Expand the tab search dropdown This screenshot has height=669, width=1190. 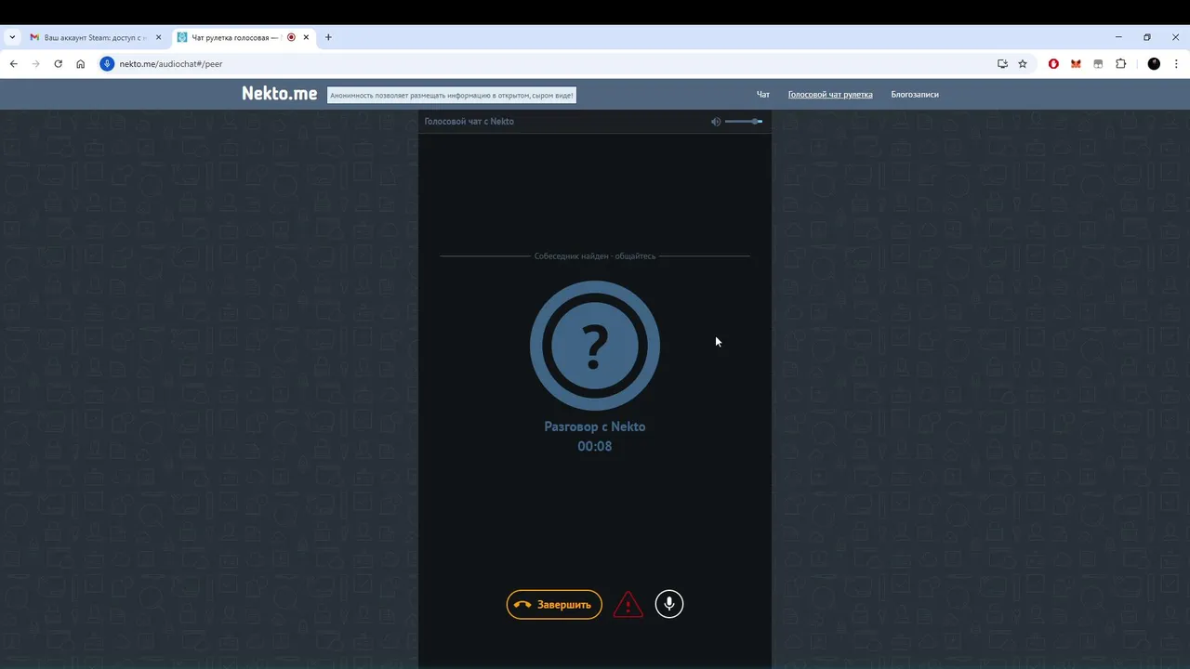[12, 37]
